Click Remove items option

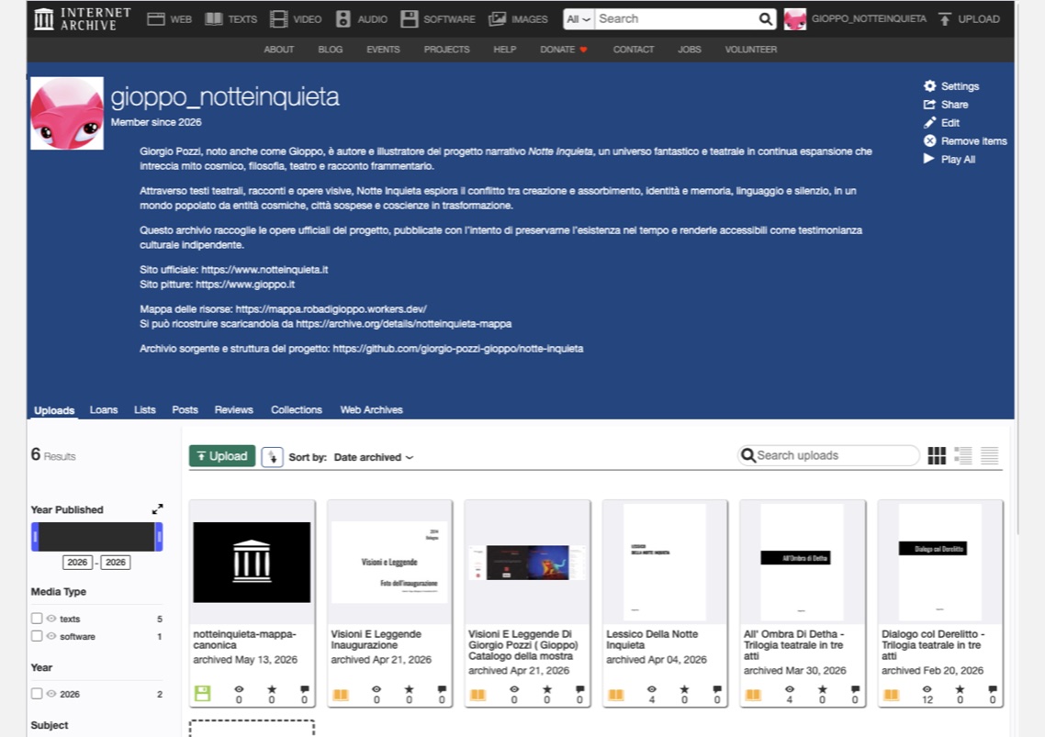pos(965,140)
